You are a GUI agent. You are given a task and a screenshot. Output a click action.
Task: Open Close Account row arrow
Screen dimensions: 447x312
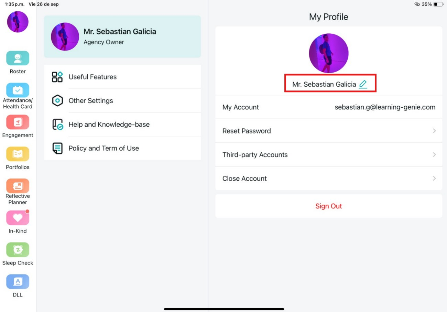click(x=434, y=179)
